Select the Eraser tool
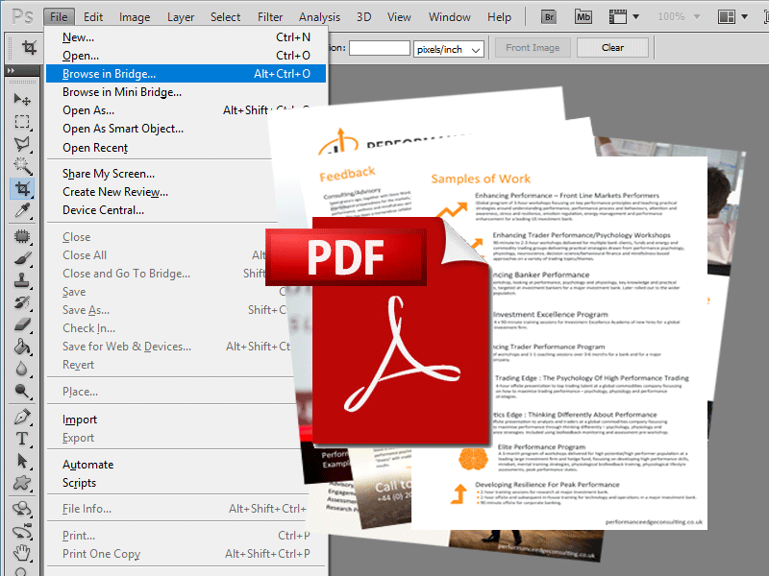This screenshot has width=769, height=576. pos(24,325)
